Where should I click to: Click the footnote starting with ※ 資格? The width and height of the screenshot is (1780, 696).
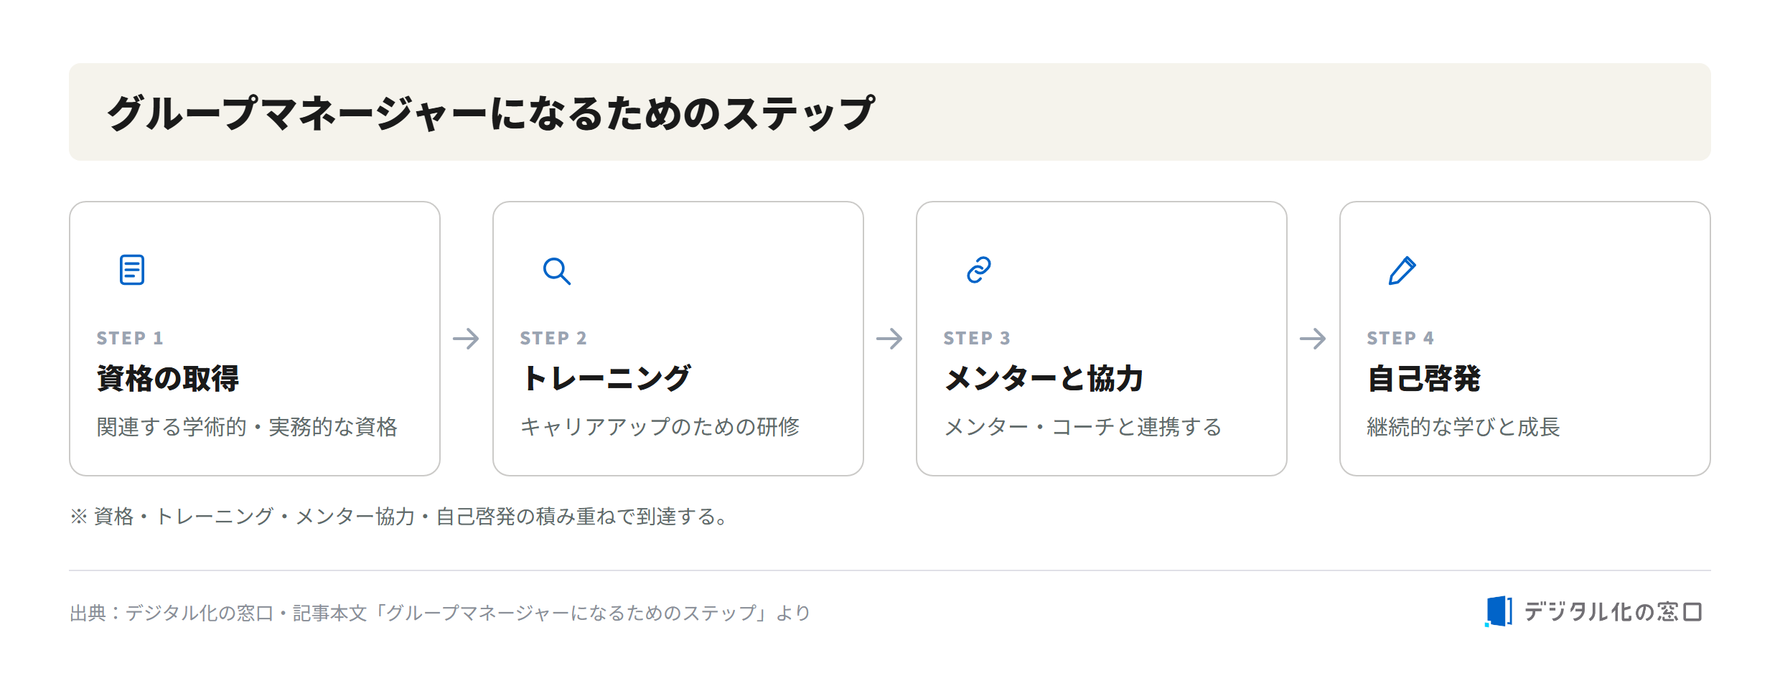coord(400,517)
